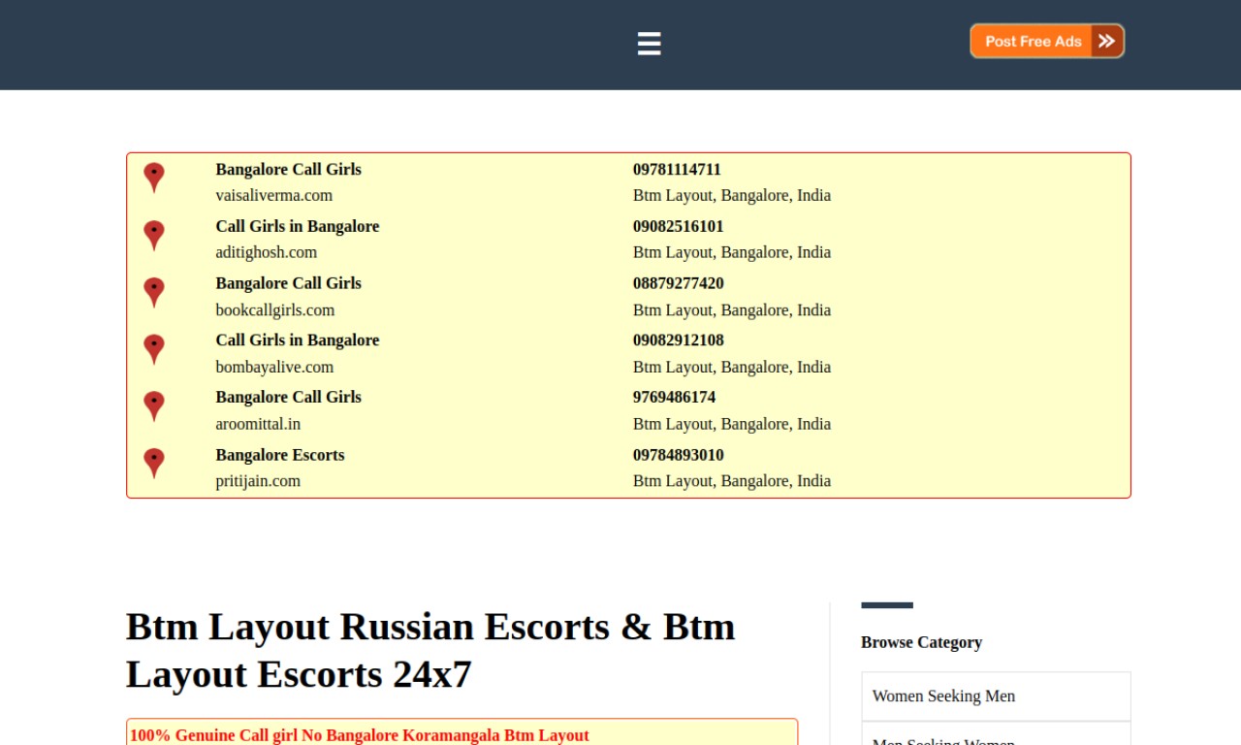The height and width of the screenshot is (745, 1241).
Task: Click map pin beside aroomittal.in
Action: pos(153,406)
